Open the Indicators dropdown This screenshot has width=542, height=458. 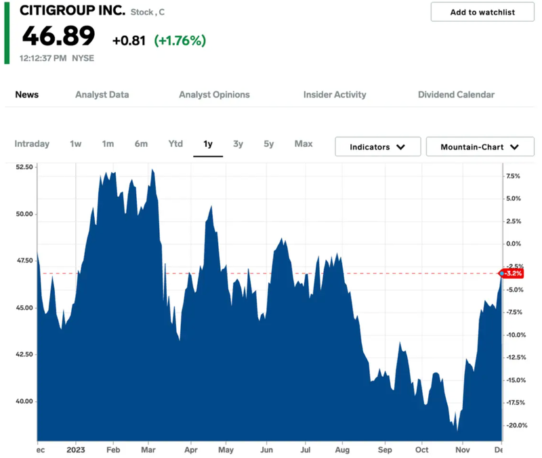[x=378, y=147]
